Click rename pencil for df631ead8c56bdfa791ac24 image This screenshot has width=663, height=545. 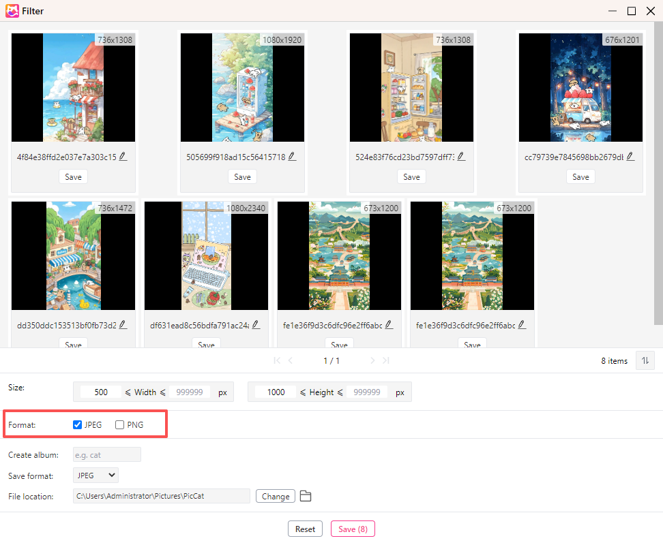tap(256, 325)
